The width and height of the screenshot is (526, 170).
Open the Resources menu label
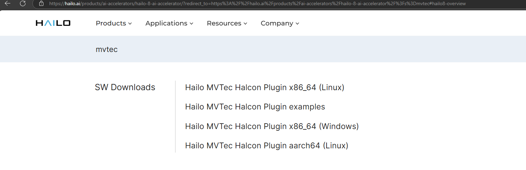(x=224, y=23)
